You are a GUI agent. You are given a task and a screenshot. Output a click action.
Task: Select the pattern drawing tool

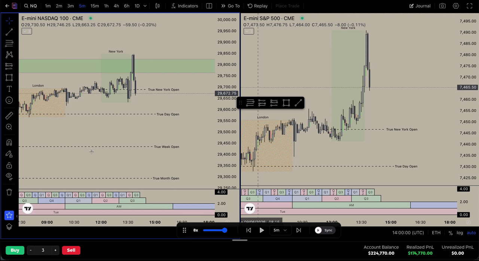click(9, 55)
